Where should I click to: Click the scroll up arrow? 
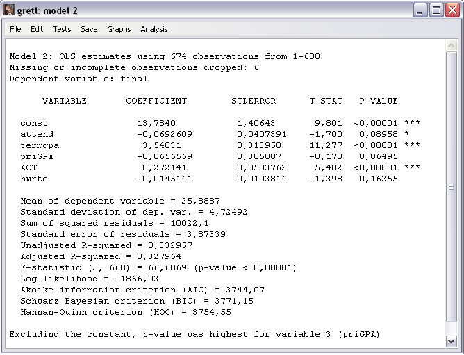pos(451,46)
